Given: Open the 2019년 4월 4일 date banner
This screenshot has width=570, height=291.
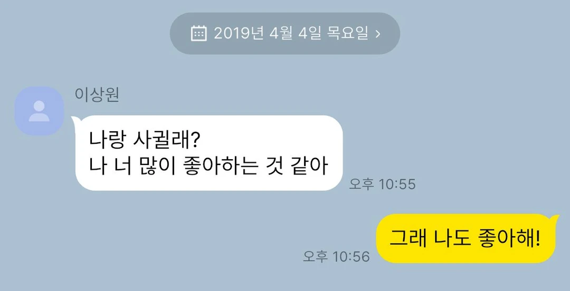Looking at the screenshot, I should click(x=285, y=33).
